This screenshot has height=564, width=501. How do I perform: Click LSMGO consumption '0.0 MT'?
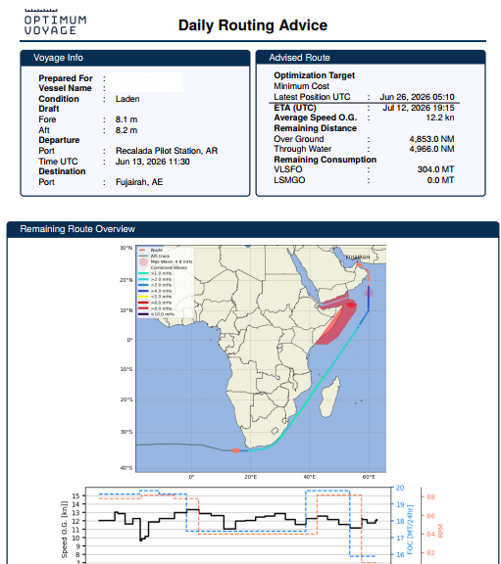[441, 180]
